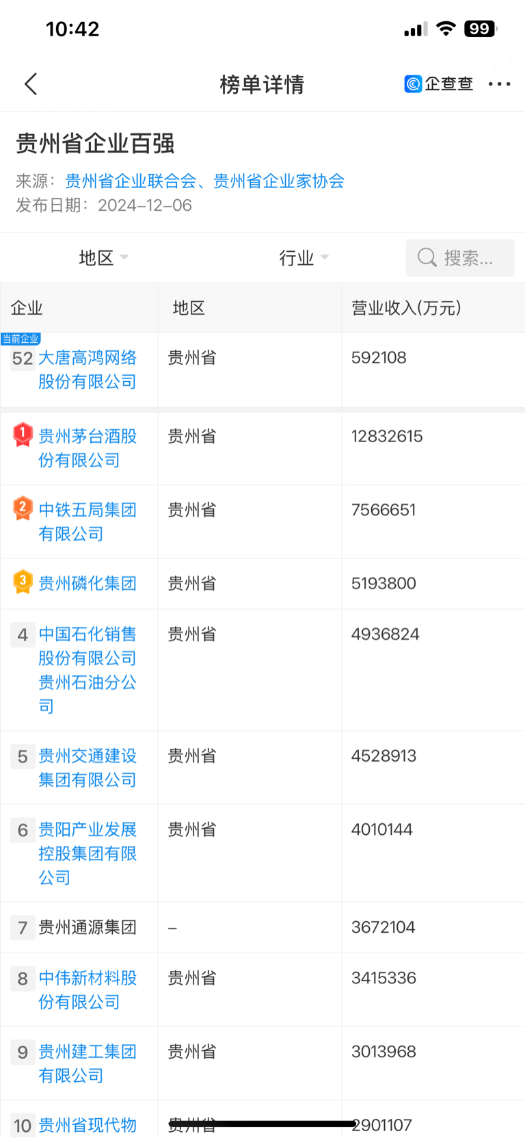Tap revenue value 4010144

click(x=382, y=830)
